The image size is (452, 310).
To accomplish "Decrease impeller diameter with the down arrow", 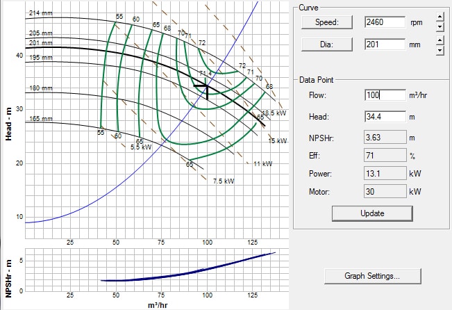I will [x=439, y=51].
